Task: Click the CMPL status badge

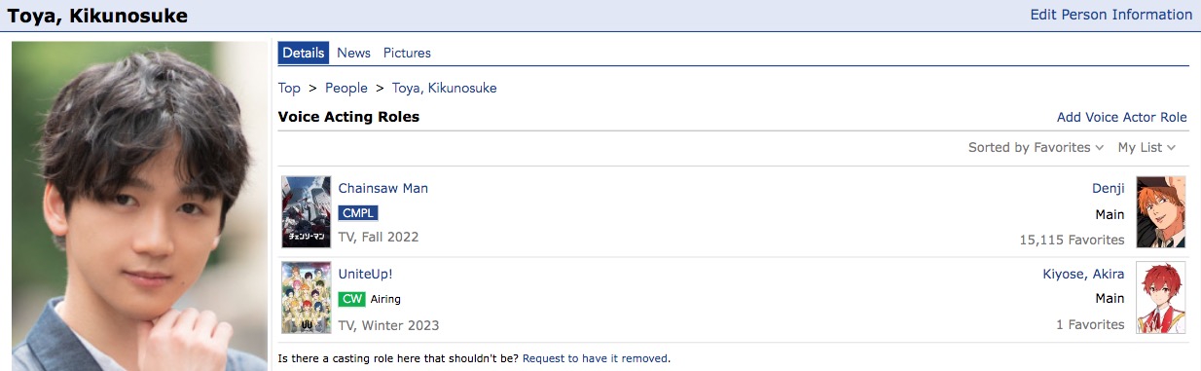Action: [357, 213]
